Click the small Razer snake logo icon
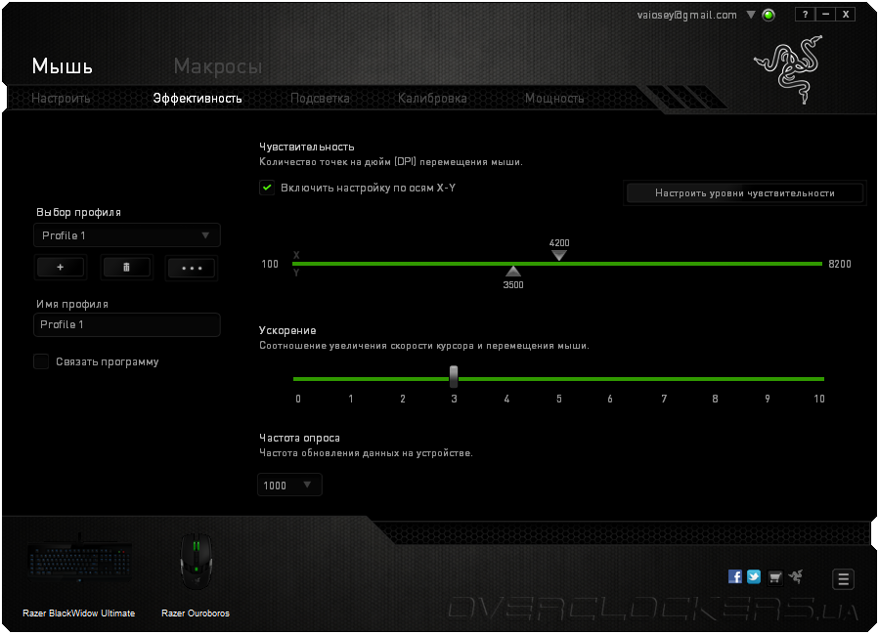The height and width of the screenshot is (634, 879). pos(796,576)
